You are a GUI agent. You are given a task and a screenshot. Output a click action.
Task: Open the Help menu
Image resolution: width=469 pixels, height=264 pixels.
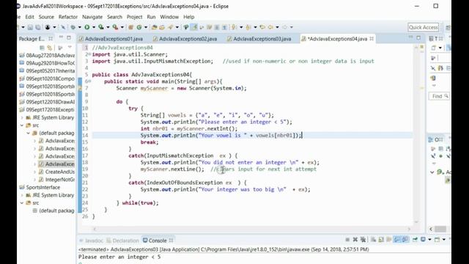[x=189, y=17]
